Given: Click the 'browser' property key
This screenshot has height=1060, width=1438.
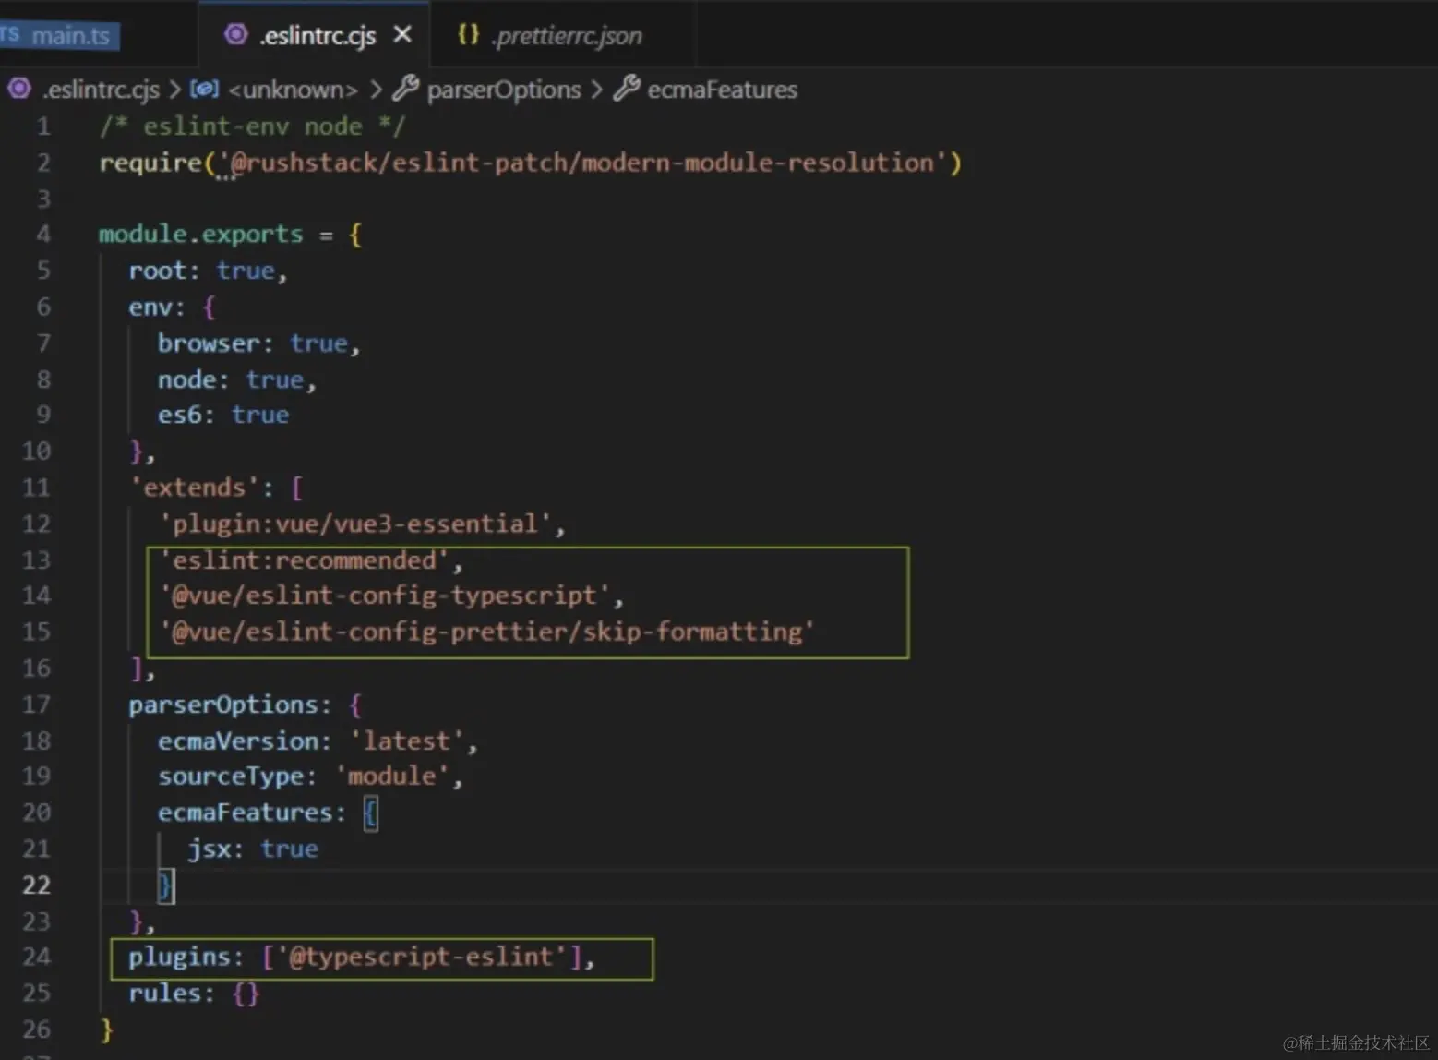Looking at the screenshot, I should coord(209,343).
